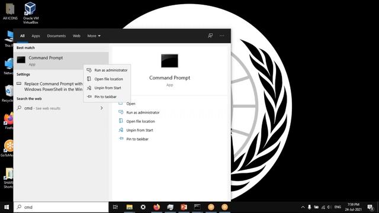Choose Unpin from Start in context menu
Viewport: 379px width, 213px height.
click(107, 88)
